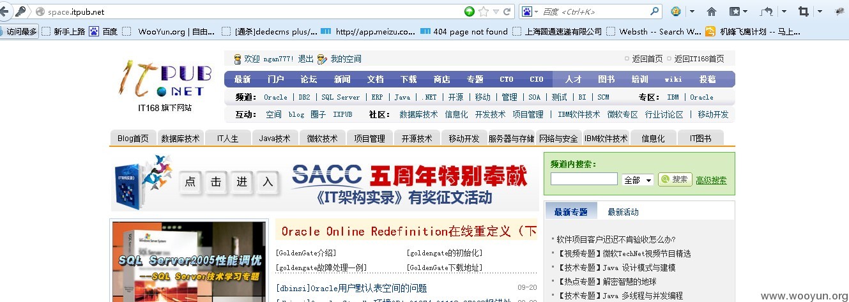Click the 返回IT168首页 link

click(x=699, y=59)
